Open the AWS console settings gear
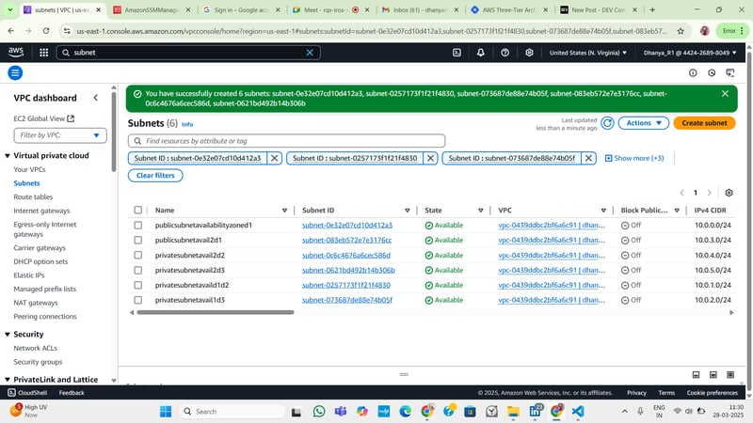This screenshot has width=753, height=423. [529, 53]
